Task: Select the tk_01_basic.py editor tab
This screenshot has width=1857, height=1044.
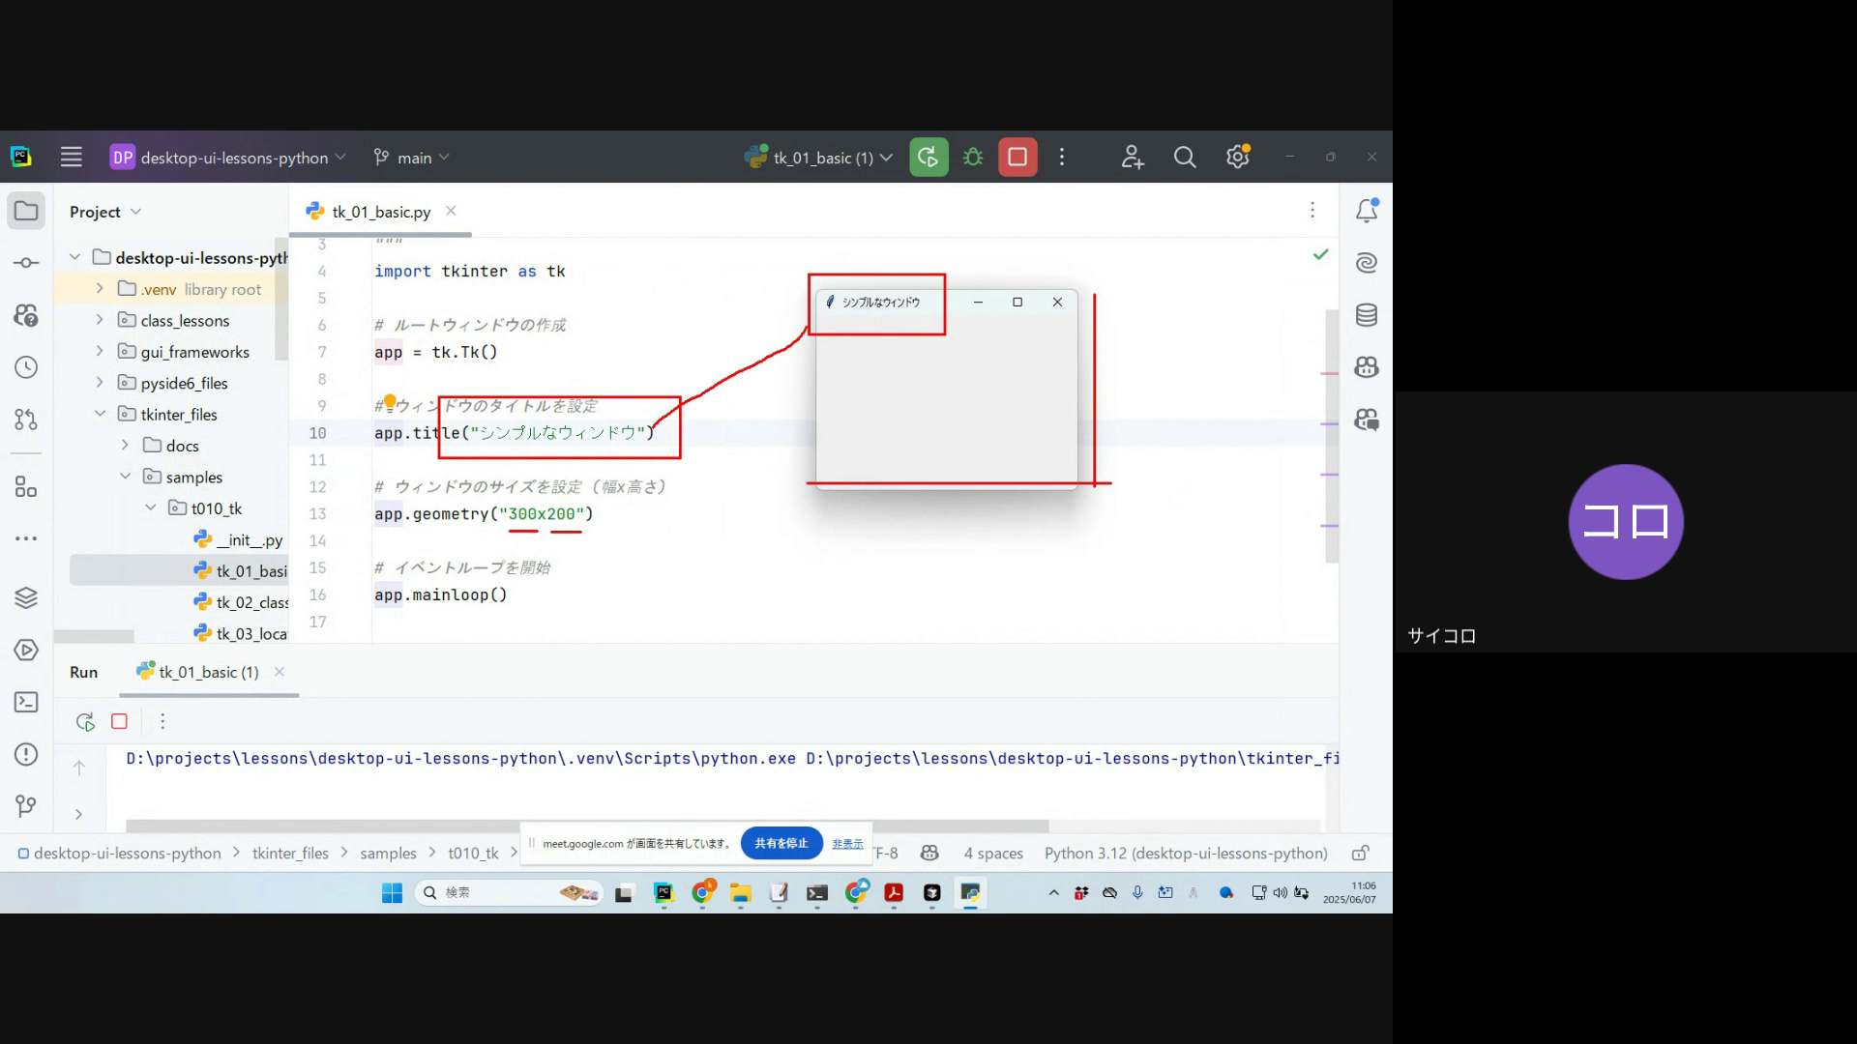Action: point(380,212)
